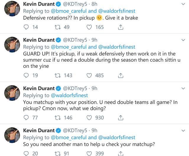Reply to the tweet with 19 comments
189x156 pixels.
click(x=26, y=75)
